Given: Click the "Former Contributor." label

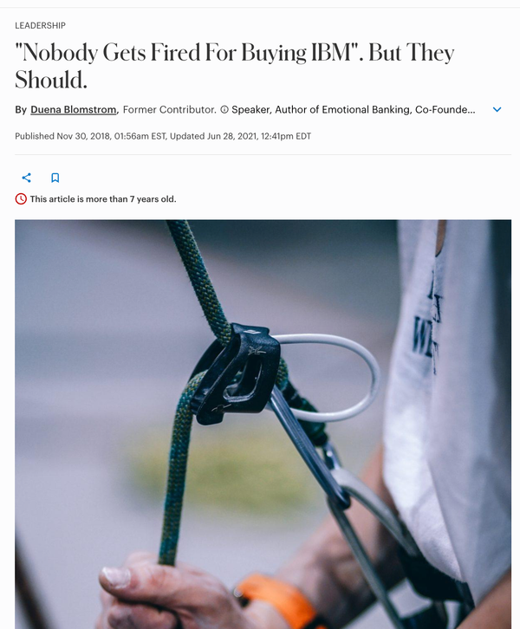Looking at the screenshot, I should (x=170, y=109).
